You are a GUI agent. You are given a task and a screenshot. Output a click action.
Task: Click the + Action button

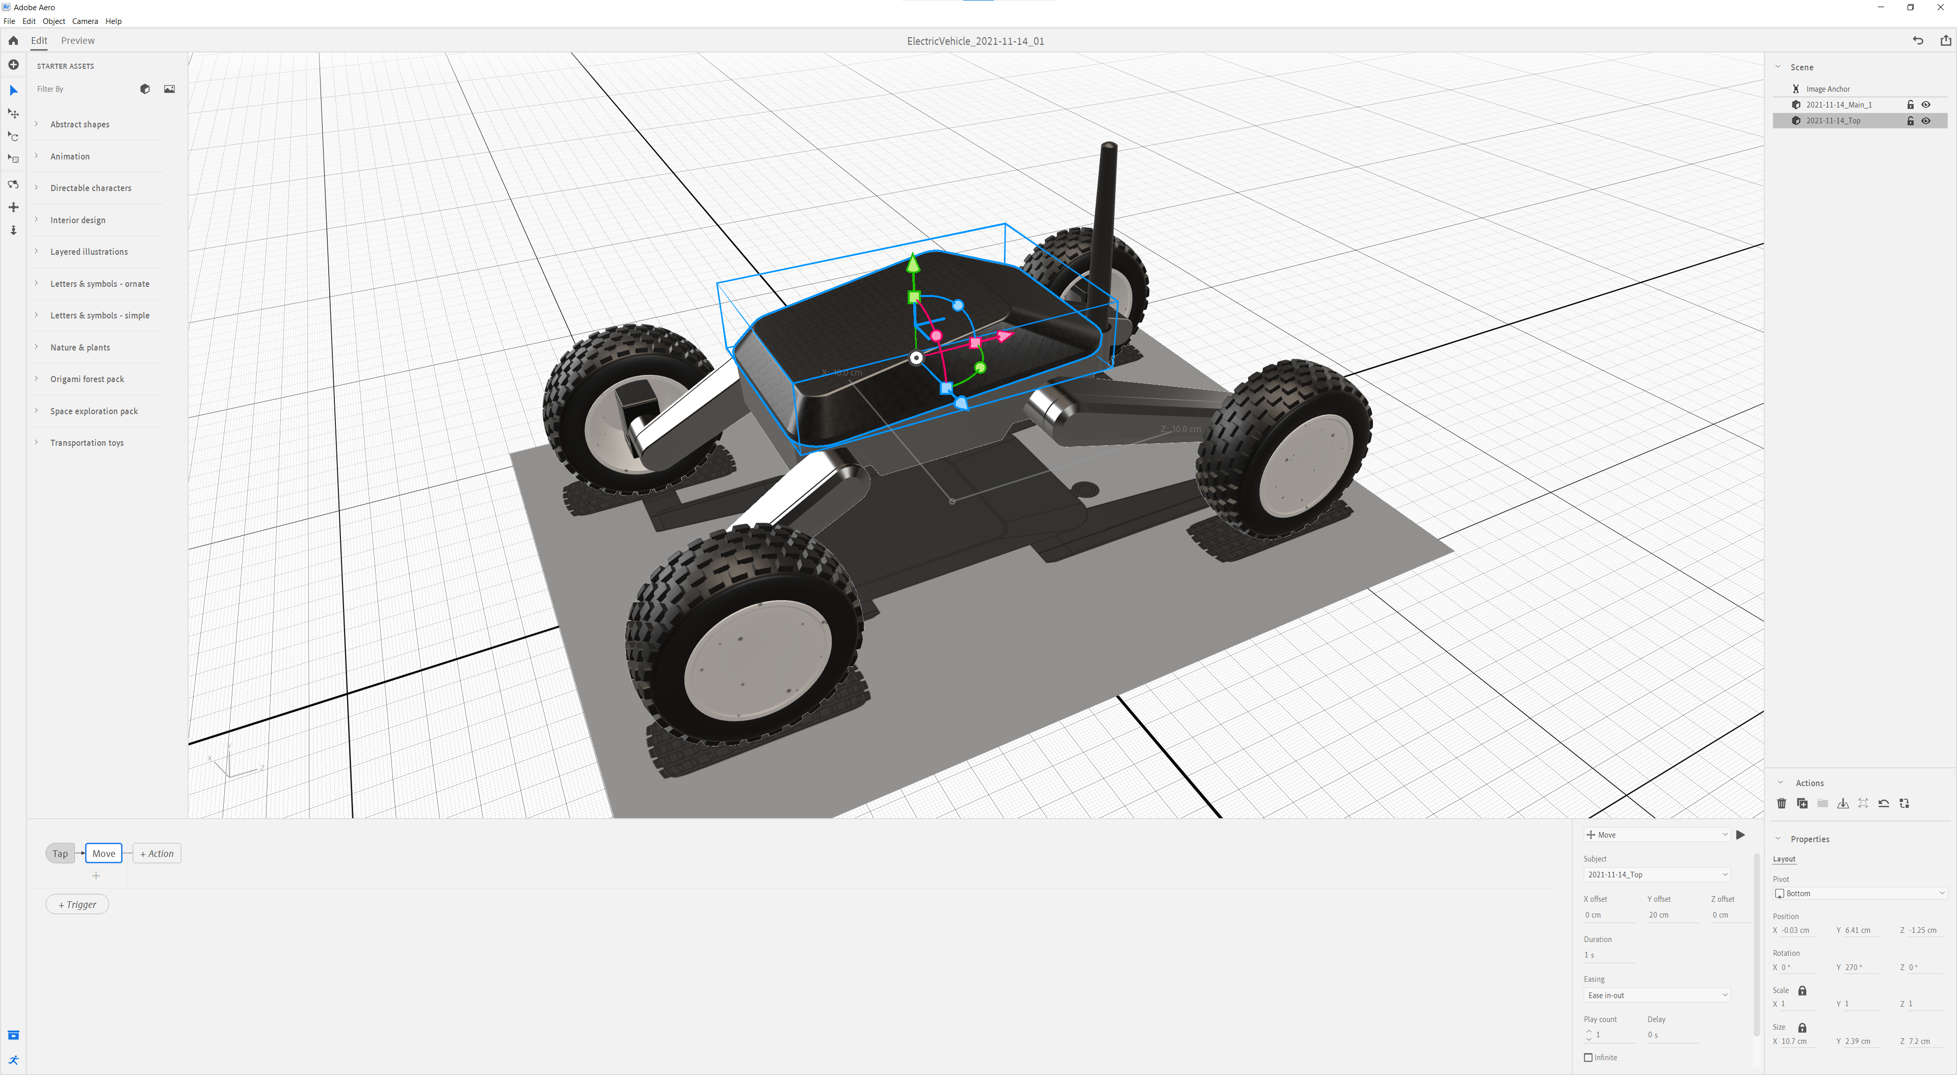point(156,853)
